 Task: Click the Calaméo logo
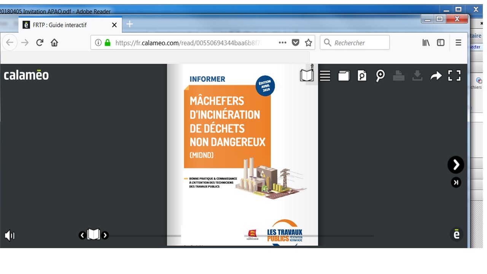26,75
